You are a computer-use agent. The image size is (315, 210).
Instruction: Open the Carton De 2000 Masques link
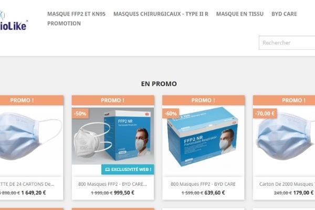pos(287,184)
